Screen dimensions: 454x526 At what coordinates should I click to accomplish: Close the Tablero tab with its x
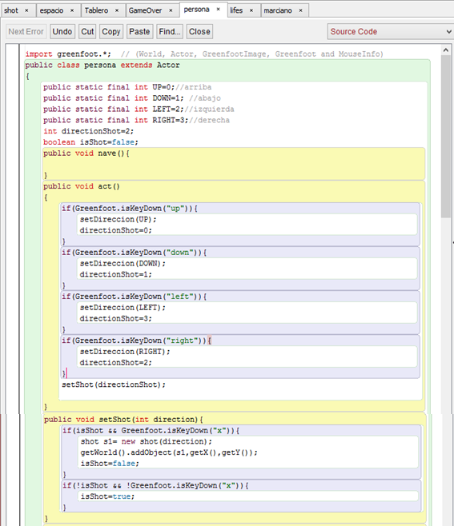(117, 10)
